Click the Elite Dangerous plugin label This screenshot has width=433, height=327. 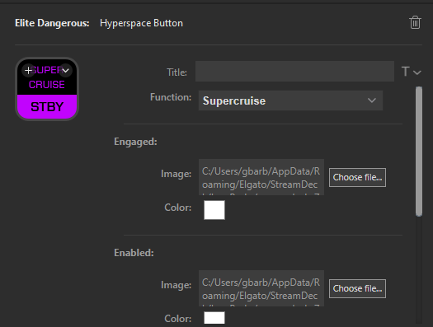52,23
